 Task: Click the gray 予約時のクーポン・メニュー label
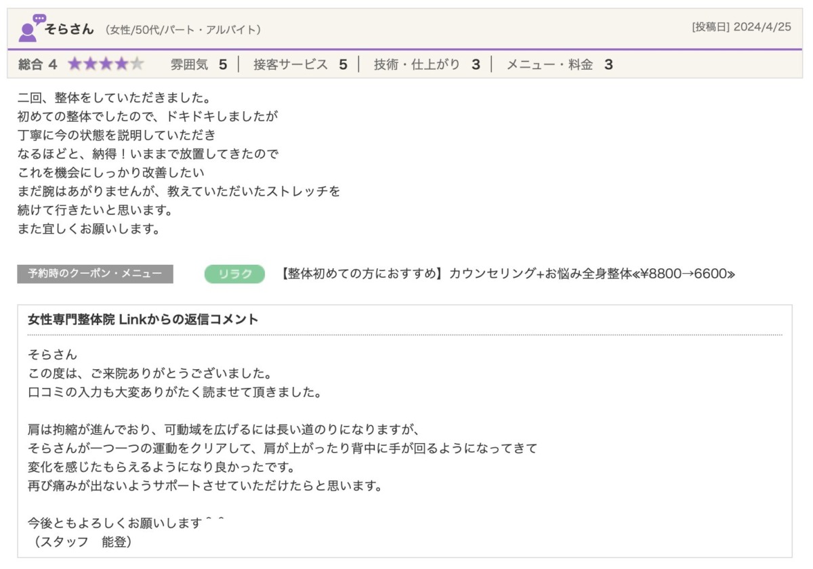[95, 274]
